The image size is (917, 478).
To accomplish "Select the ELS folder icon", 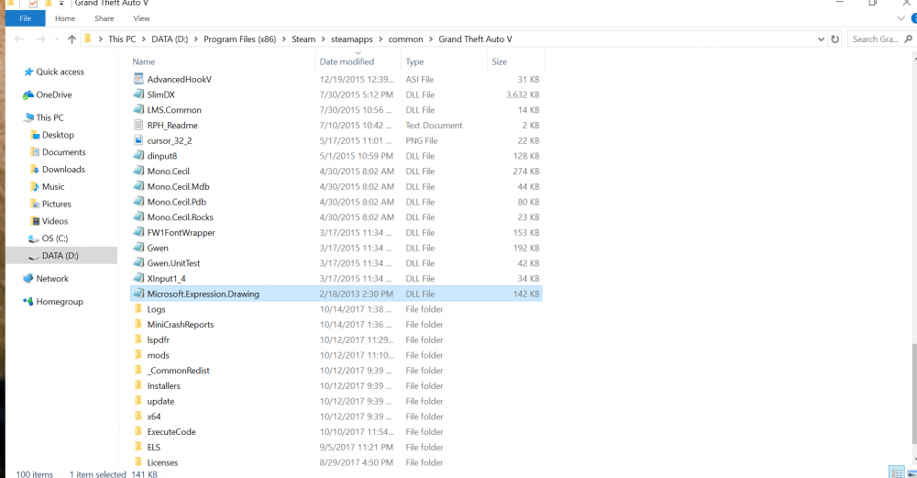I will [x=138, y=447].
